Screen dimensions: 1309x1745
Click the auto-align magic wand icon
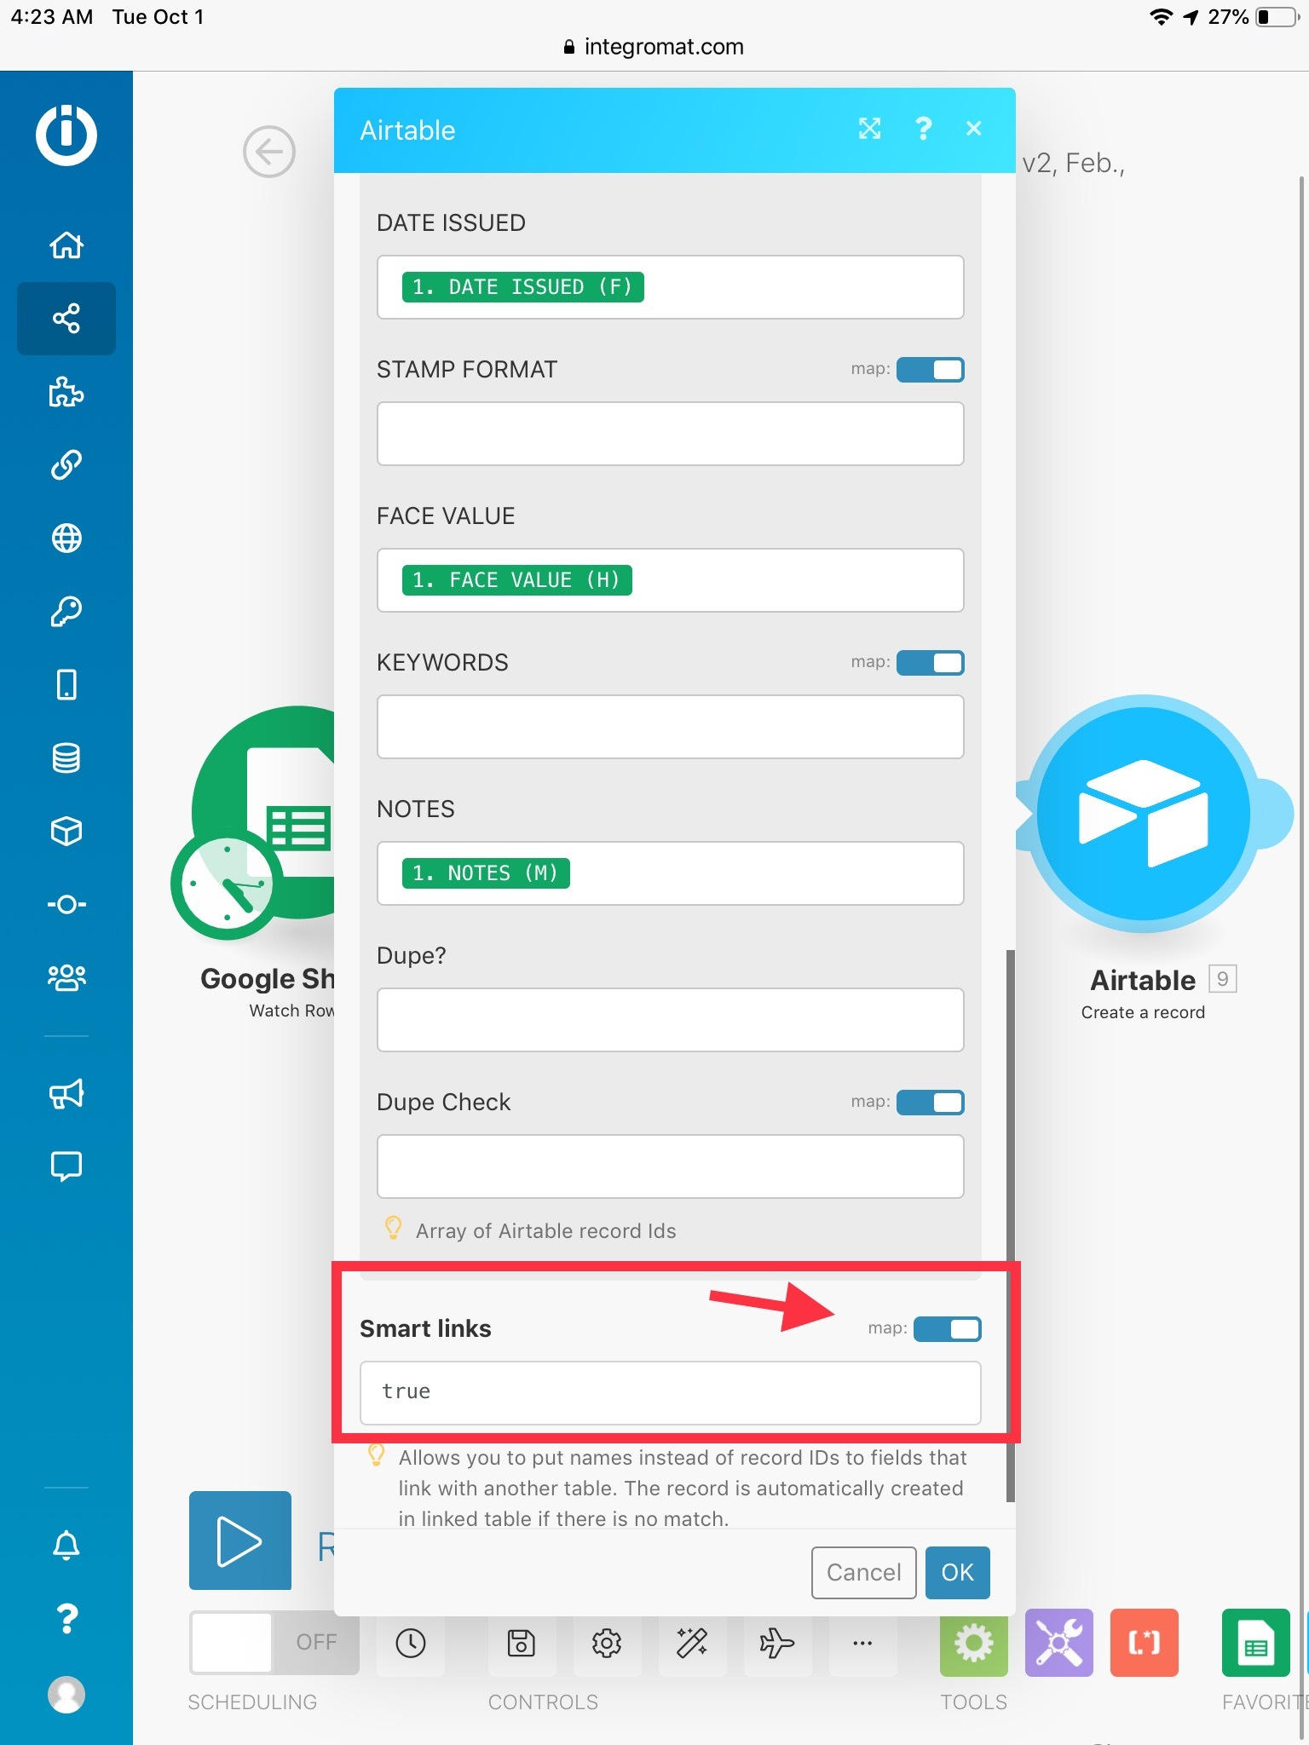click(x=692, y=1643)
